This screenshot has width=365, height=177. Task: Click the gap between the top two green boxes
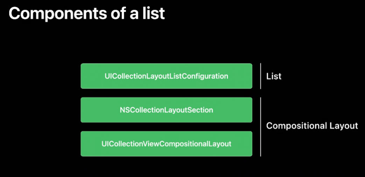pos(166,93)
